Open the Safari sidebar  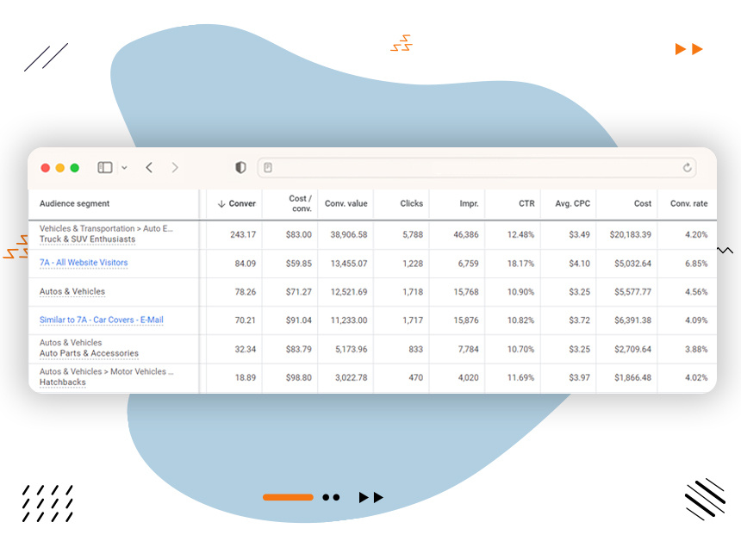104,167
